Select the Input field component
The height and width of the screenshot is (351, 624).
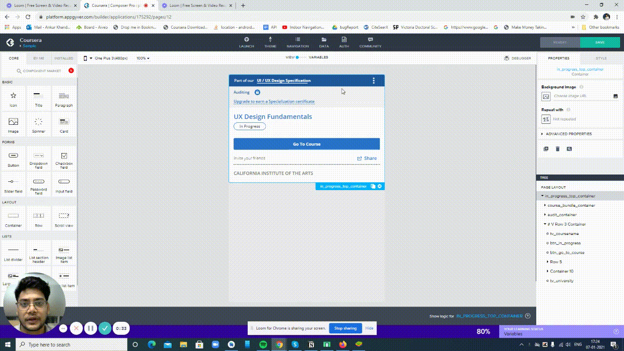tap(64, 185)
